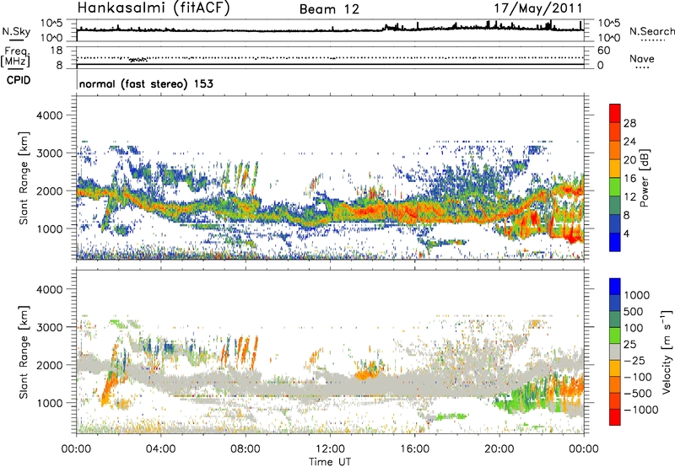Click '4000' on the power panel range axis

pyautogui.click(x=50, y=115)
